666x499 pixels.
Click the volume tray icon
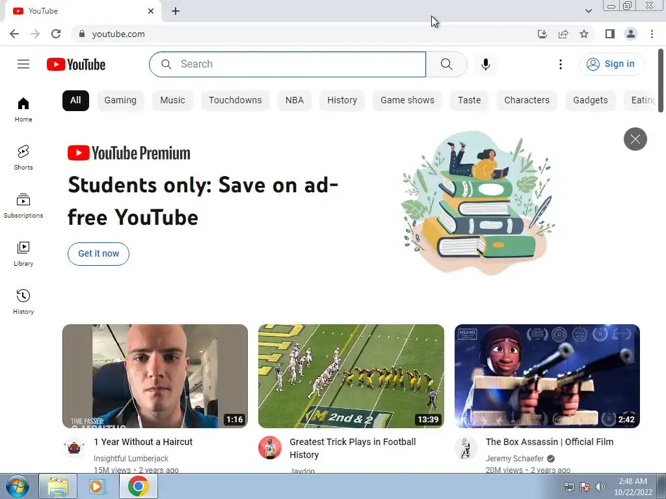[x=600, y=487]
